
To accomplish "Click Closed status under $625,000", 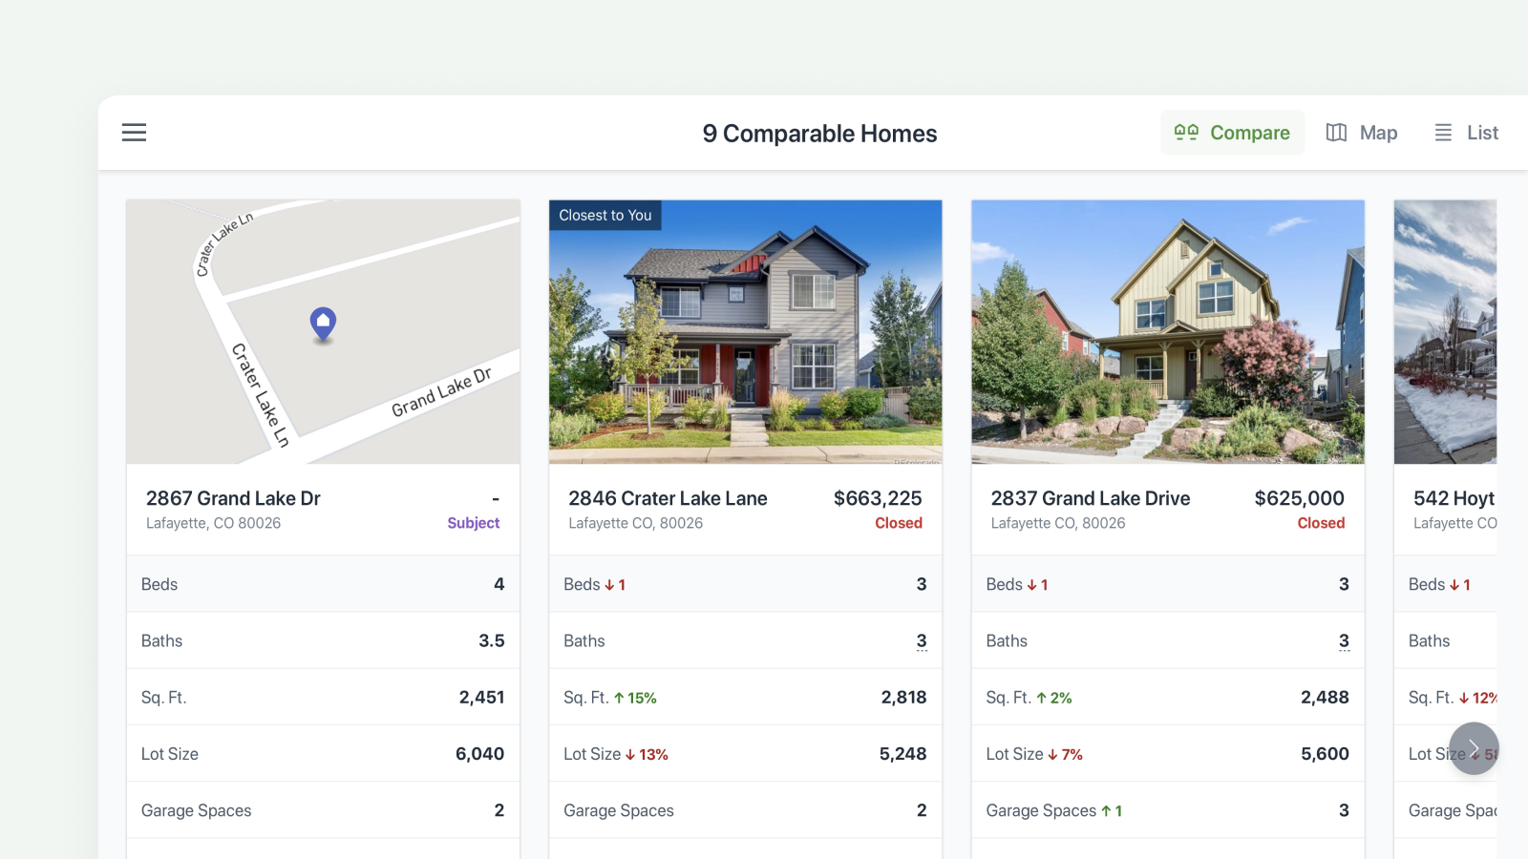I will (1321, 523).
